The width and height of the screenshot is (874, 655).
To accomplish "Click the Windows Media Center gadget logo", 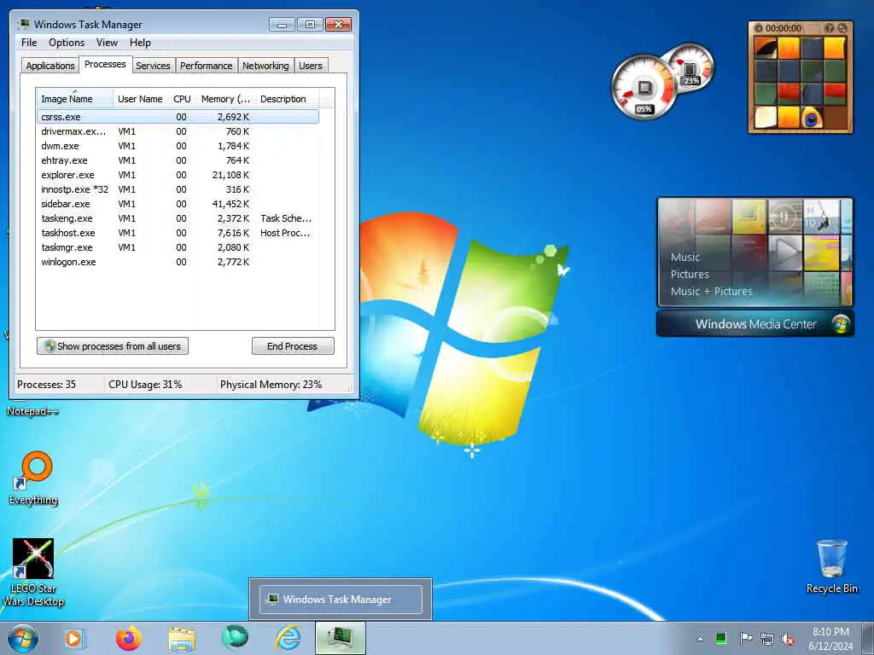I will click(x=840, y=323).
